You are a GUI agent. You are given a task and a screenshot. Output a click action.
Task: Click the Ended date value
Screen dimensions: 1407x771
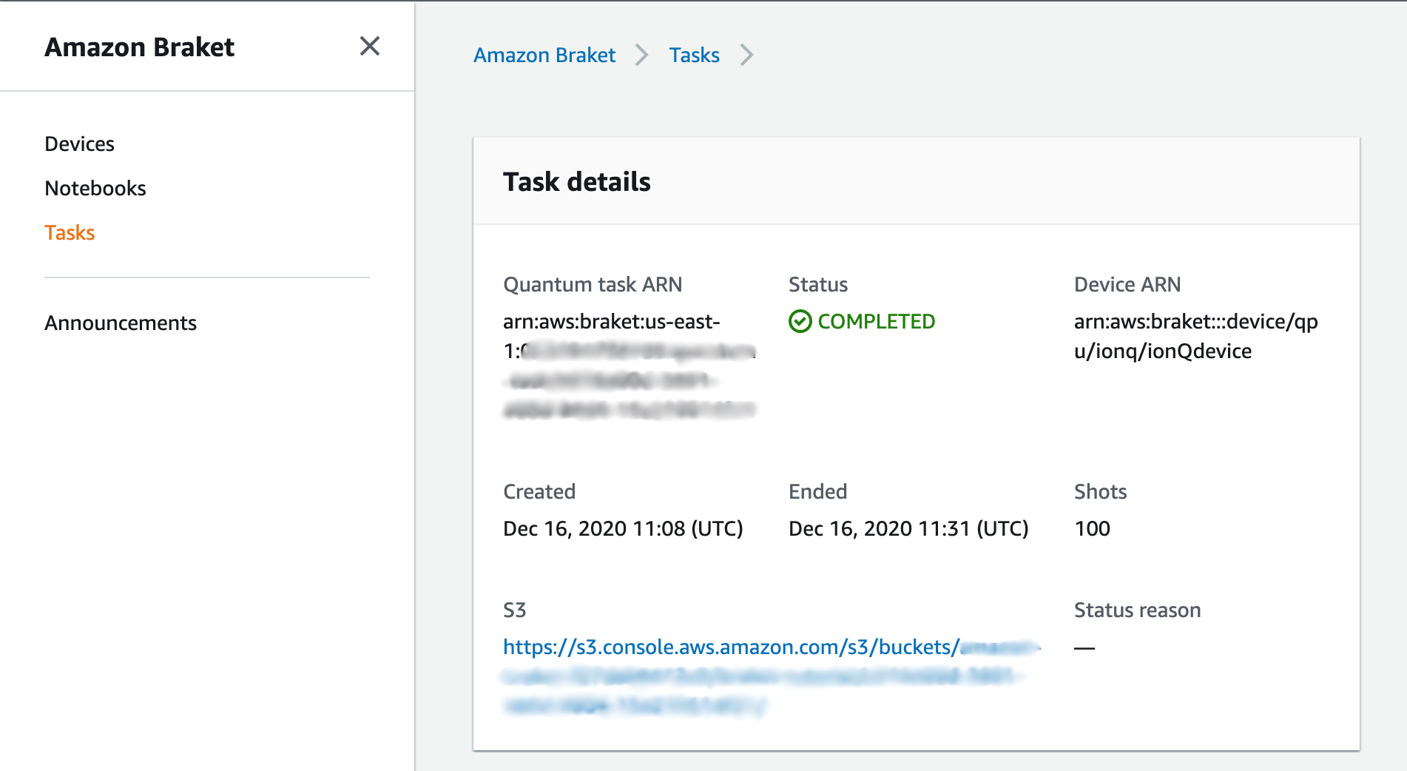(908, 529)
